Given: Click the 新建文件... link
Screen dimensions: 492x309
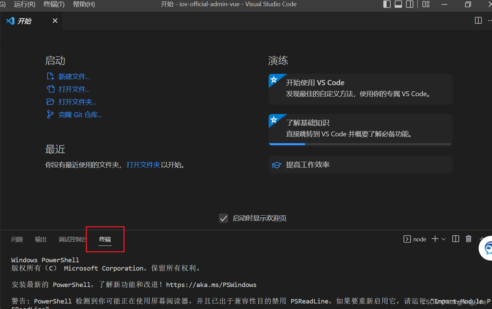Looking at the screenshot, I should tap(74, 77).
